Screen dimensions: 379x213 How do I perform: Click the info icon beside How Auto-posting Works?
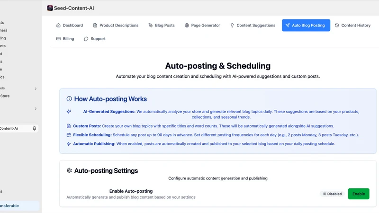(69, 99)
